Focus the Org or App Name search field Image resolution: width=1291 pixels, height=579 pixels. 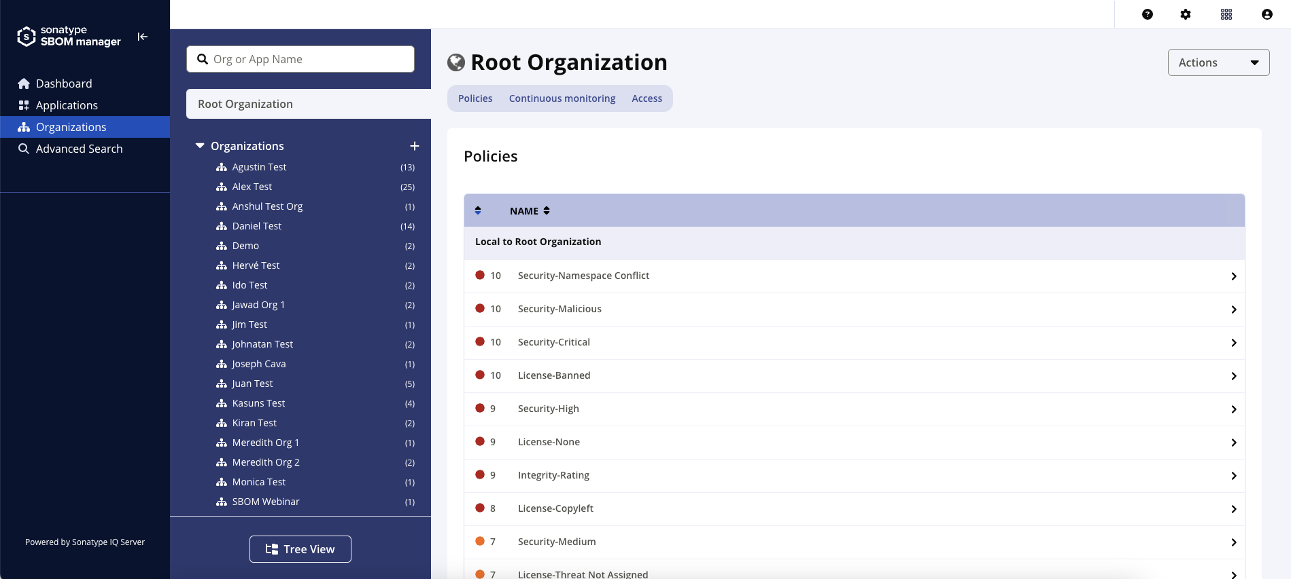click(300, 59)
